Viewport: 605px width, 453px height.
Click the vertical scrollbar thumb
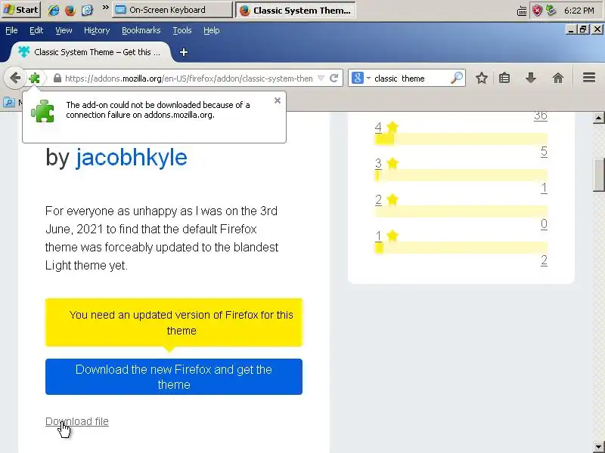pos(598,174)
